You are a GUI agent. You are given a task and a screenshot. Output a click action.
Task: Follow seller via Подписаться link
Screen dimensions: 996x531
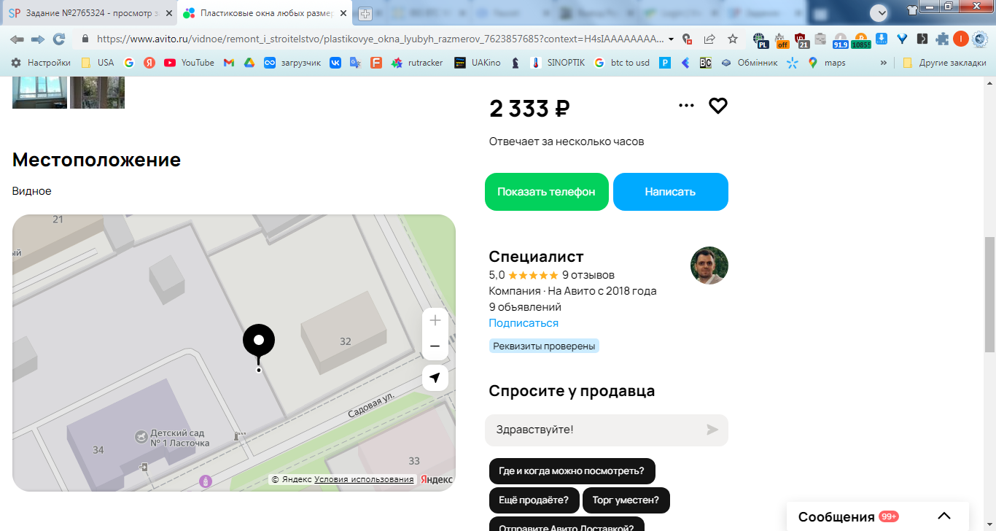(x=524, y=323)
